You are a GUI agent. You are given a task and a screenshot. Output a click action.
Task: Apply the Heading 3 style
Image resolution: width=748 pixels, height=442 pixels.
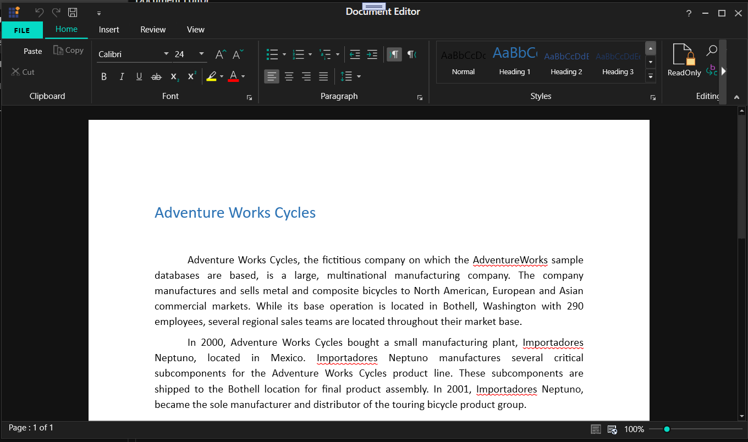[x=618, y=62]
